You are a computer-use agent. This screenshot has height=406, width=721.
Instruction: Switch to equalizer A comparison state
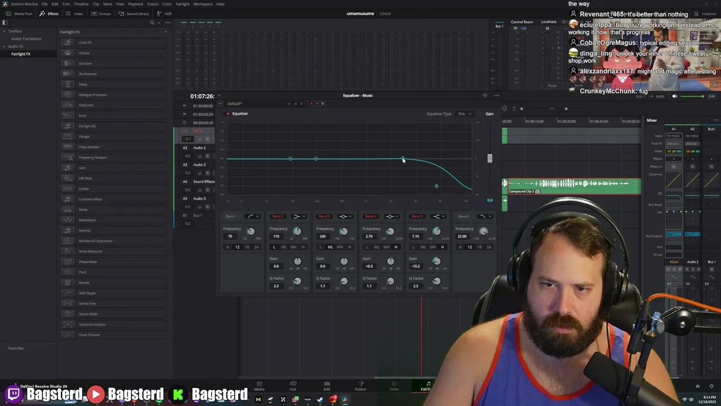(311, 104)
